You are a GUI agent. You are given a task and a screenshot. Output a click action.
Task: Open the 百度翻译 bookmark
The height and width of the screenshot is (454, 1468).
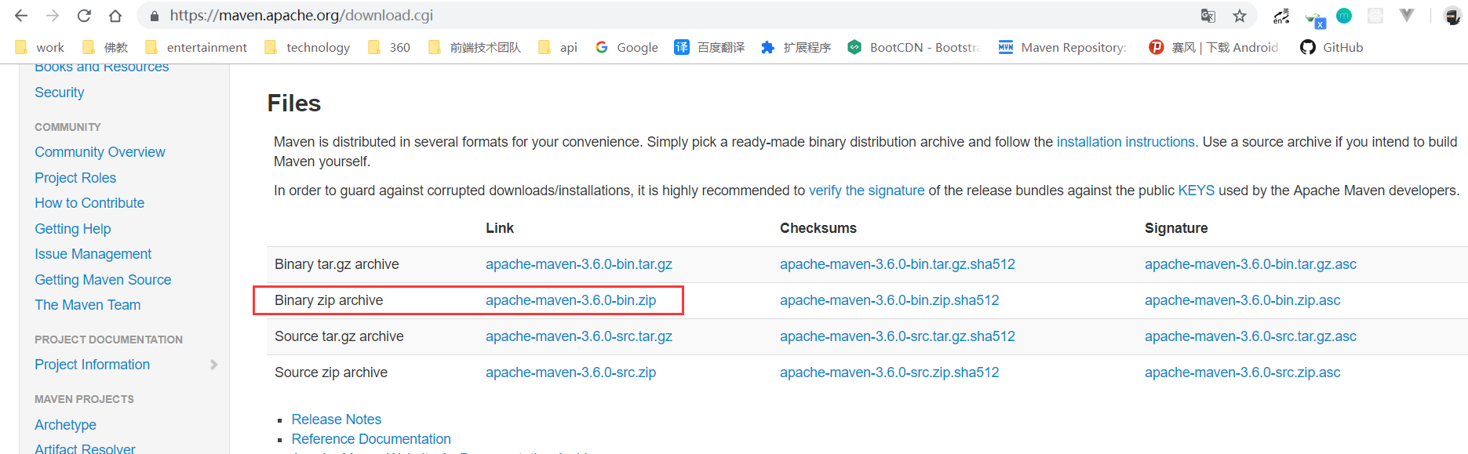click(709, 47)
